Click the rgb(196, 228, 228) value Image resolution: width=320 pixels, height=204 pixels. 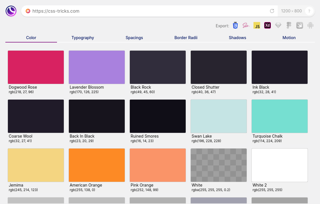(206, 141)
